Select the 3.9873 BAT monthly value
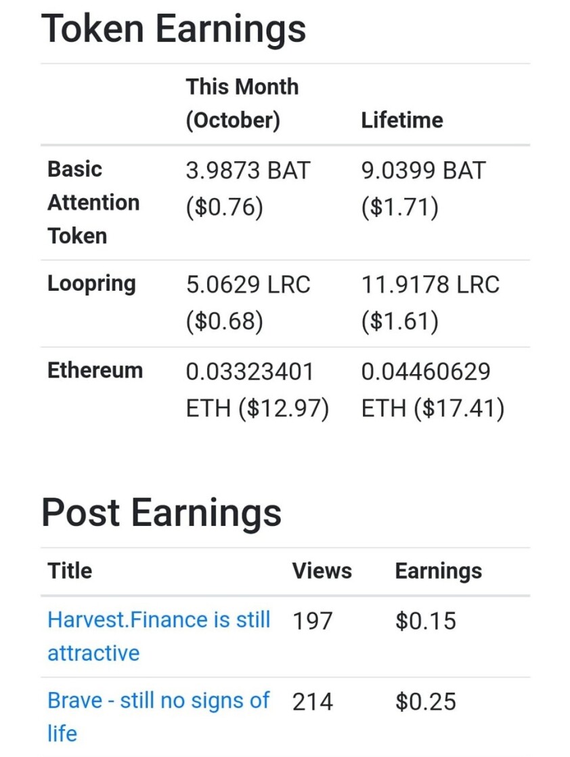The width and height of the screenshot is (570, 757). pyautogui.click(x=248, y=189)
